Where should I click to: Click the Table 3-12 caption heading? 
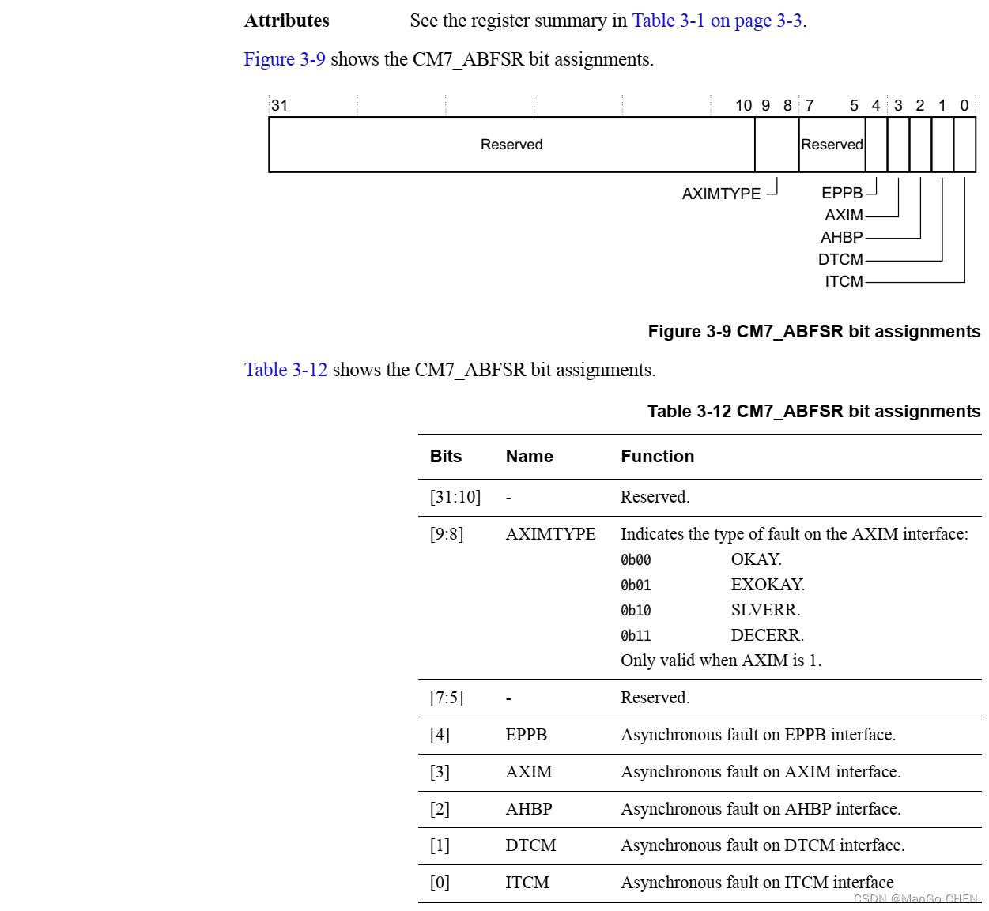coord(813,412)
